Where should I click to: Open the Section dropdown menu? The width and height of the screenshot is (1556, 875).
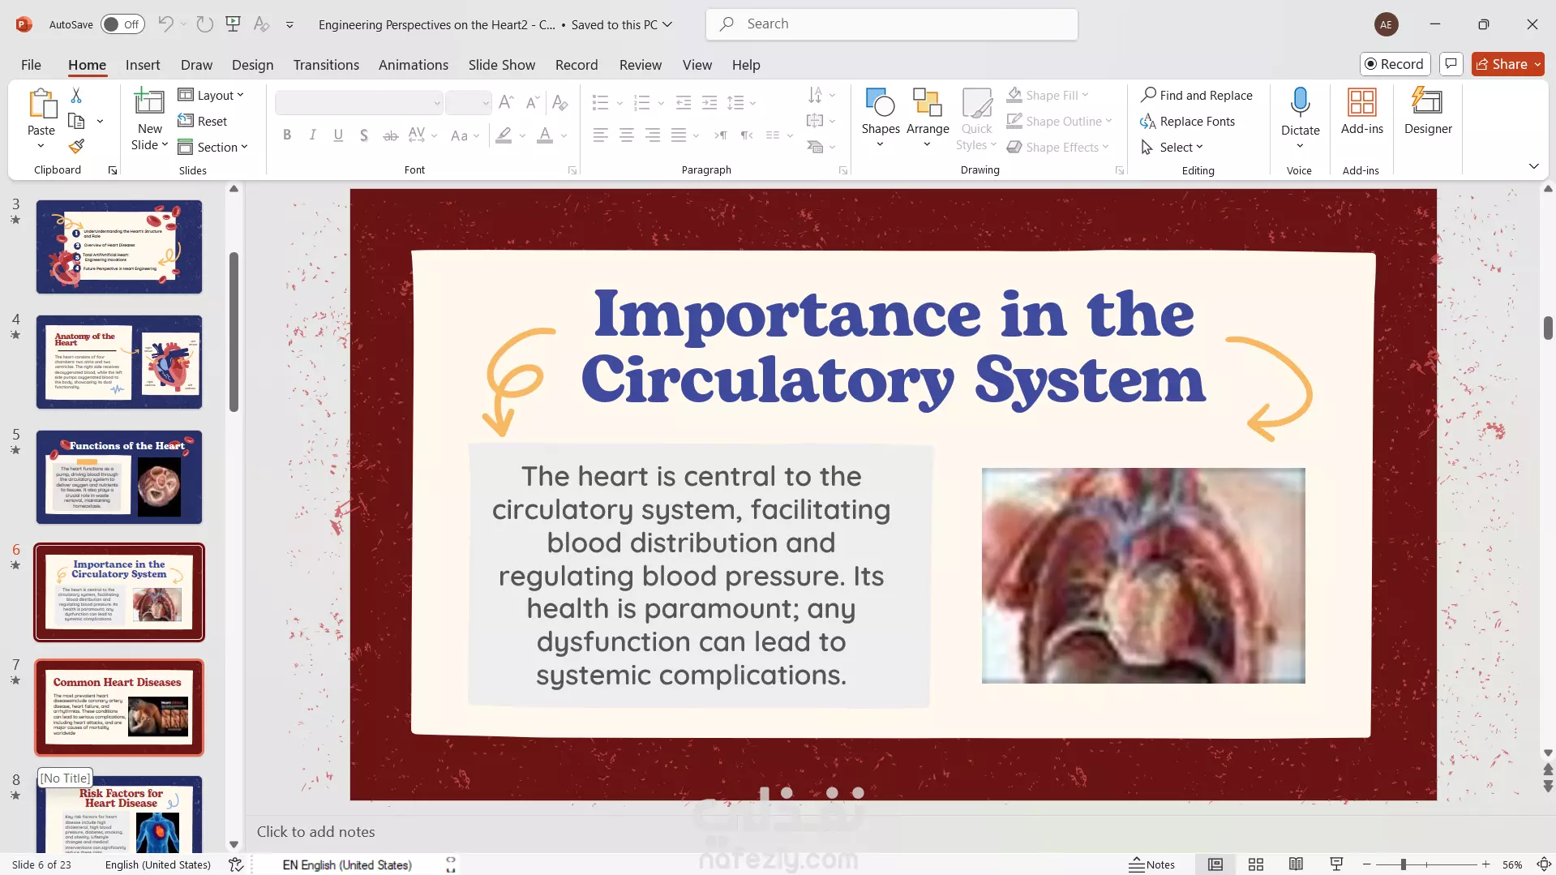[212, 147]
